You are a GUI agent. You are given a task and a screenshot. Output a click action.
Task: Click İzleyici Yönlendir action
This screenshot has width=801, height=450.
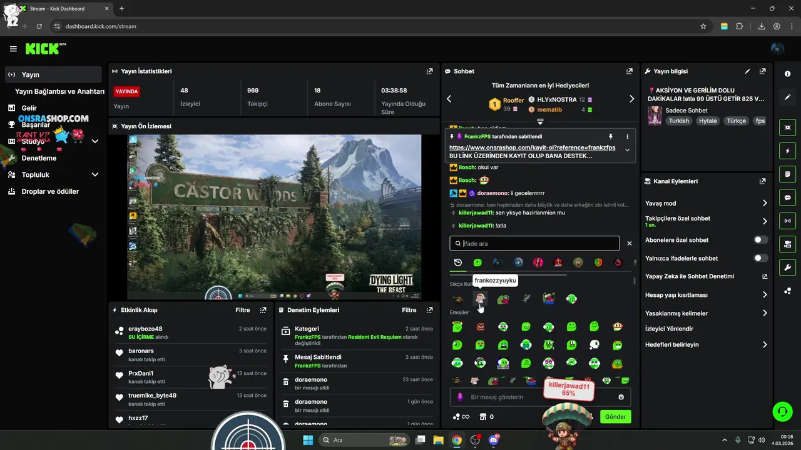(669, 329)
